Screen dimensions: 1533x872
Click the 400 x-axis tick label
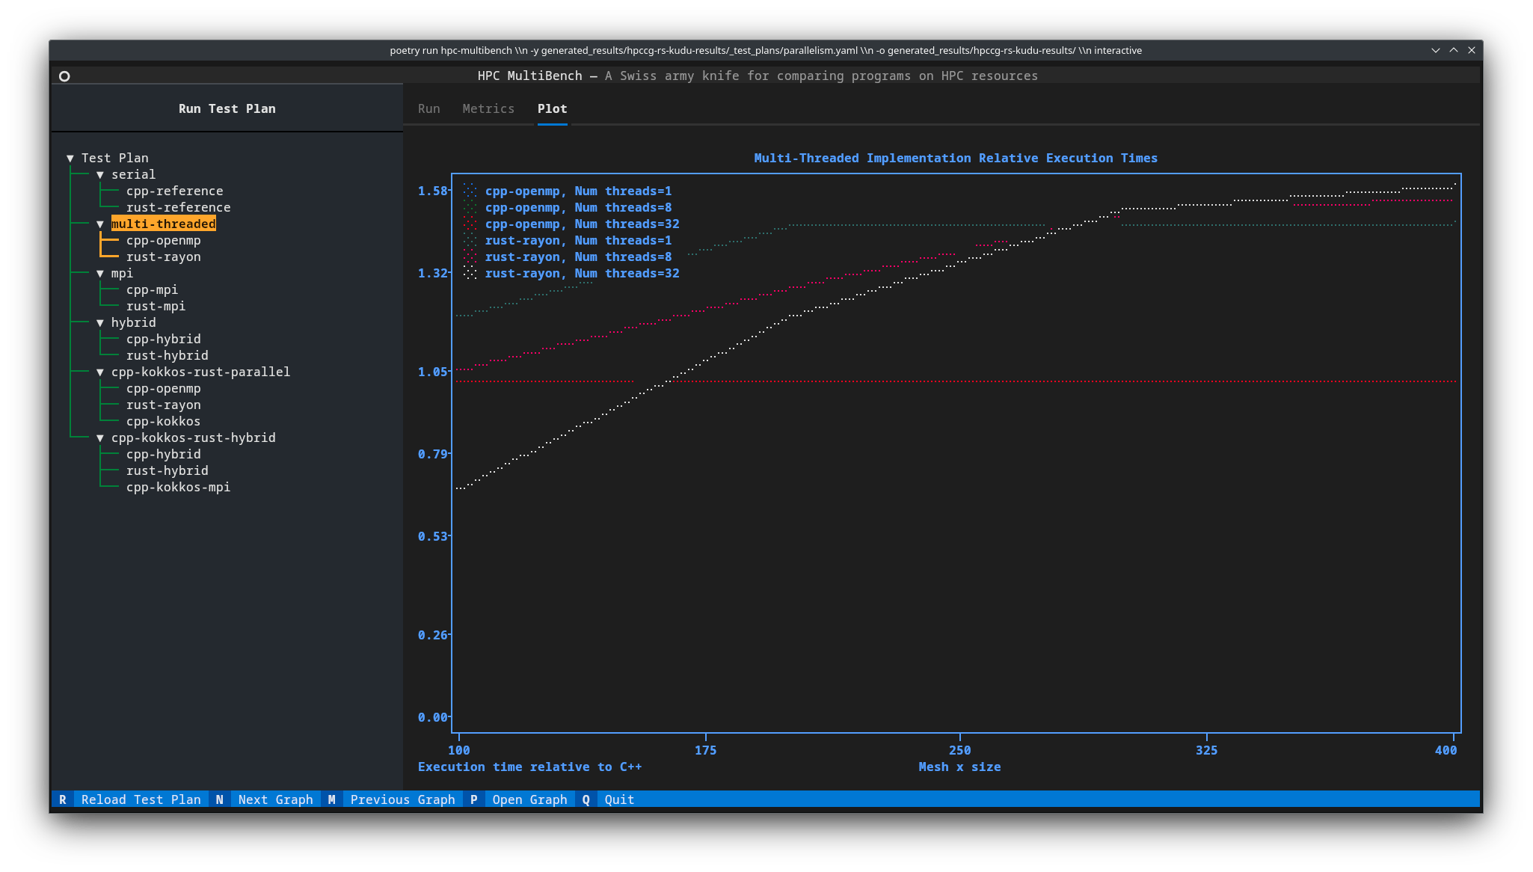1446,750
